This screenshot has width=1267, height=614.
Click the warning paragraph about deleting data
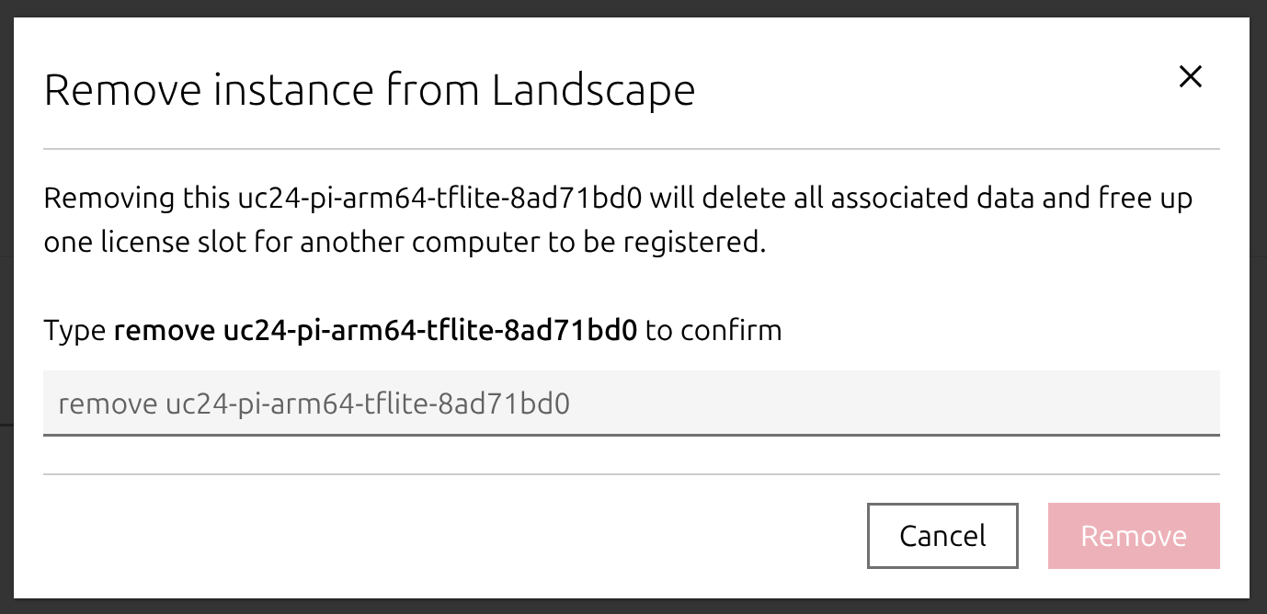coord(618,222)
